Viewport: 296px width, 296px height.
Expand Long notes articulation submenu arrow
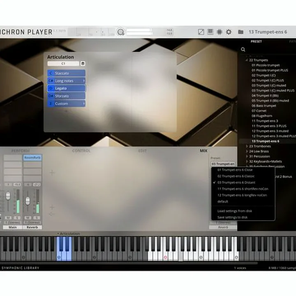(83, 81)
